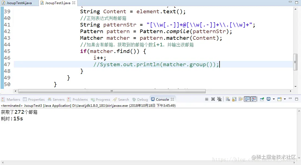Click line number 41 in gutter
Screen dimensions: 301x165
click(x=7, y=25)
